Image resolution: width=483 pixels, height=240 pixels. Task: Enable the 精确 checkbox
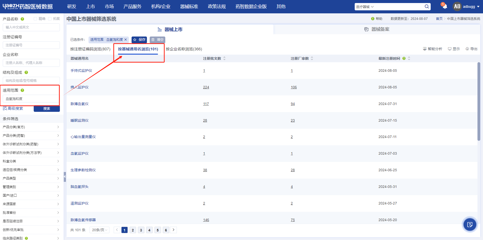click(x=35, y=19)
